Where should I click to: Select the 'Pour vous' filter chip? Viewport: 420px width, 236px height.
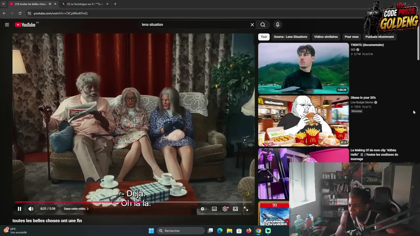click(351, 37)
